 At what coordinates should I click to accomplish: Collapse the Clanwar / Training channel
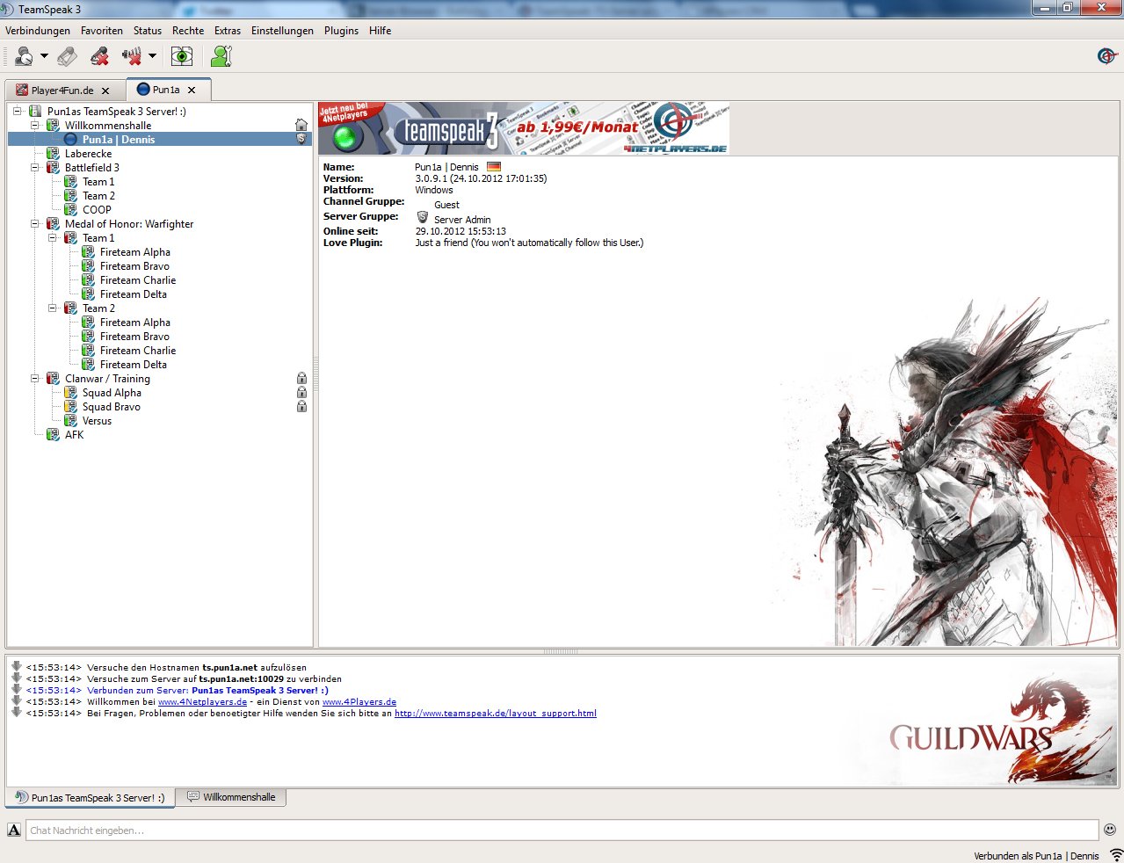(35, 379)
